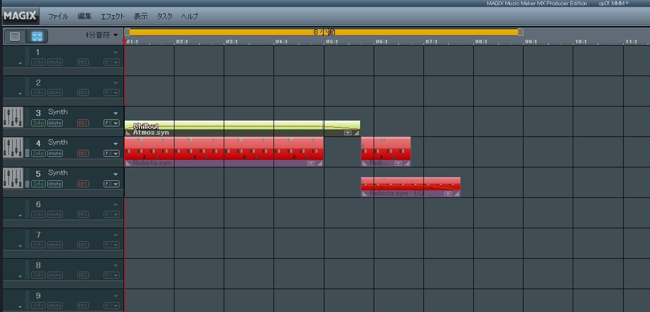Open the ファイル menu
Screen dimensions: 650x312
coord(58,16)
